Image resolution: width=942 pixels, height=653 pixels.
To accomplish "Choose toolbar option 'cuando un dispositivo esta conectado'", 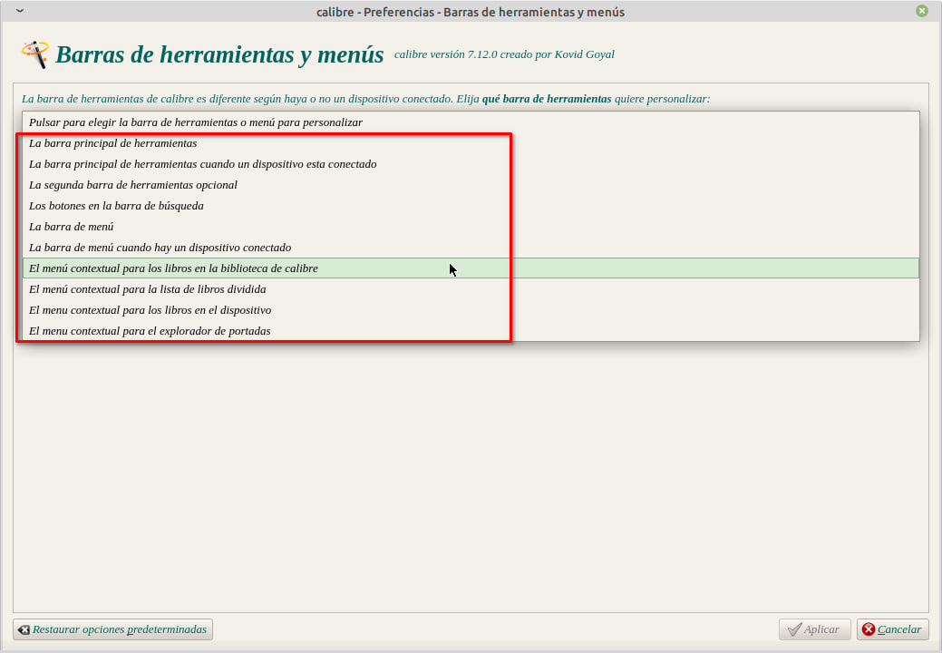I will (471, 164).
